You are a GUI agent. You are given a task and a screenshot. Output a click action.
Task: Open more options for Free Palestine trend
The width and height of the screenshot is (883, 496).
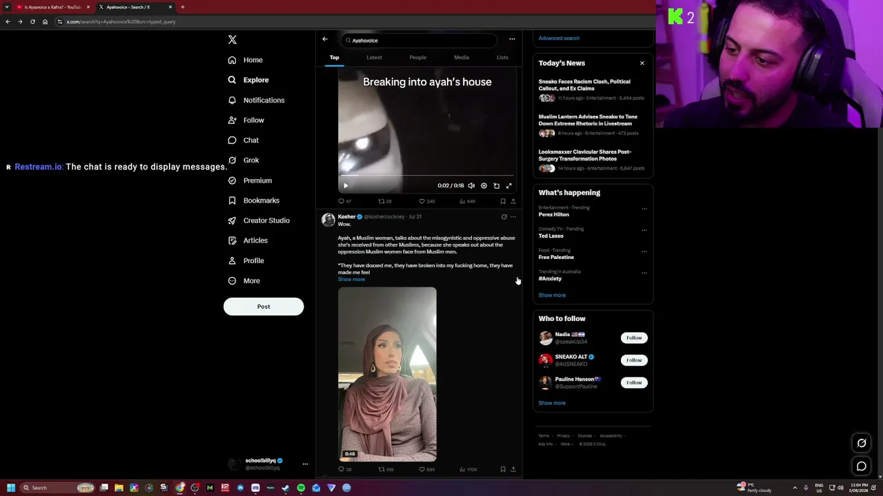pyautogui.click(x=644, y=251)
